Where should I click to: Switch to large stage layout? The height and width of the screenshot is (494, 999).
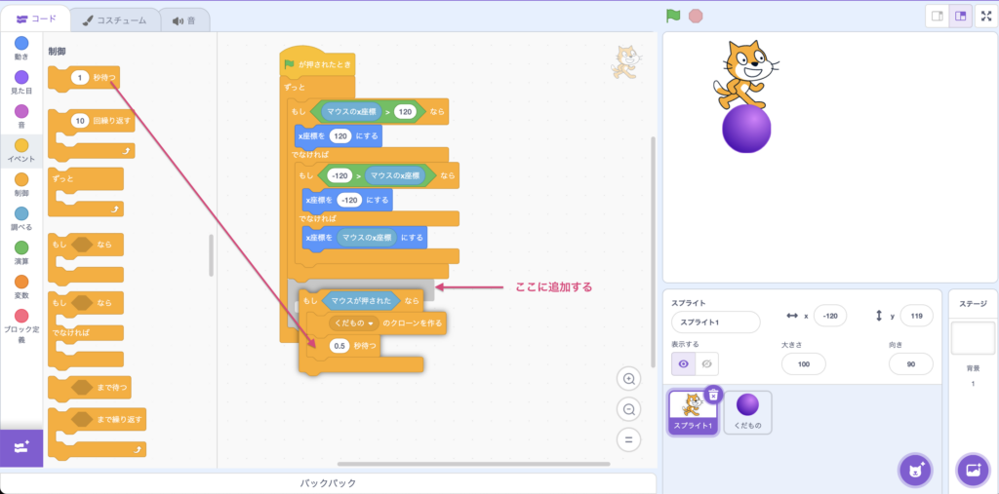(x=960, y=16)
